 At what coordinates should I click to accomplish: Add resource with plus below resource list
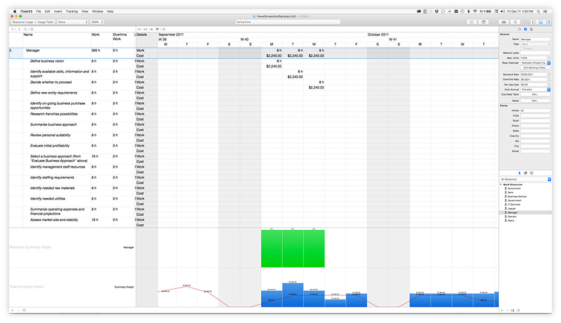pyautogui.click(x=502, y=310)
